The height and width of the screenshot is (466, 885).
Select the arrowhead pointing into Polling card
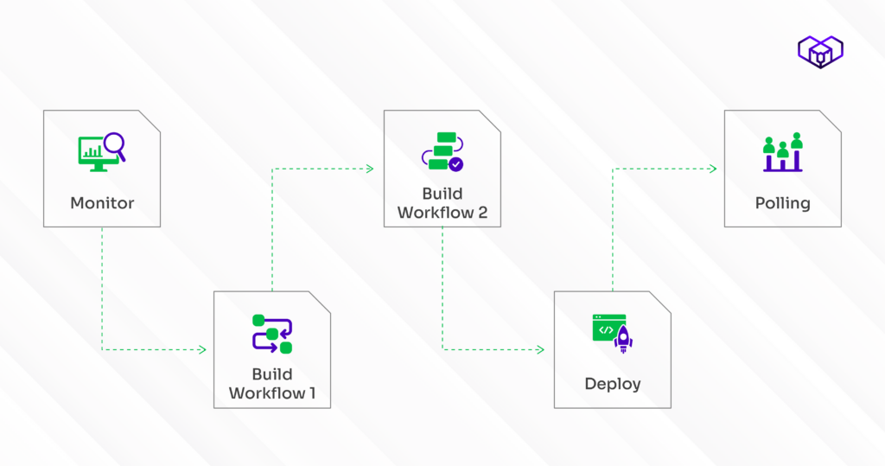(x=712, y=169)
